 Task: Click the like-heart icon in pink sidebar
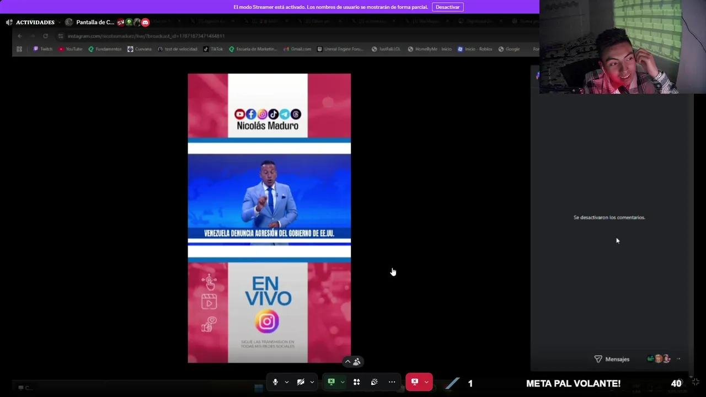click(208, 325)
